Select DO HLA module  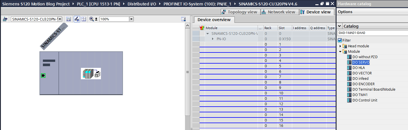[x=359, y=68]
